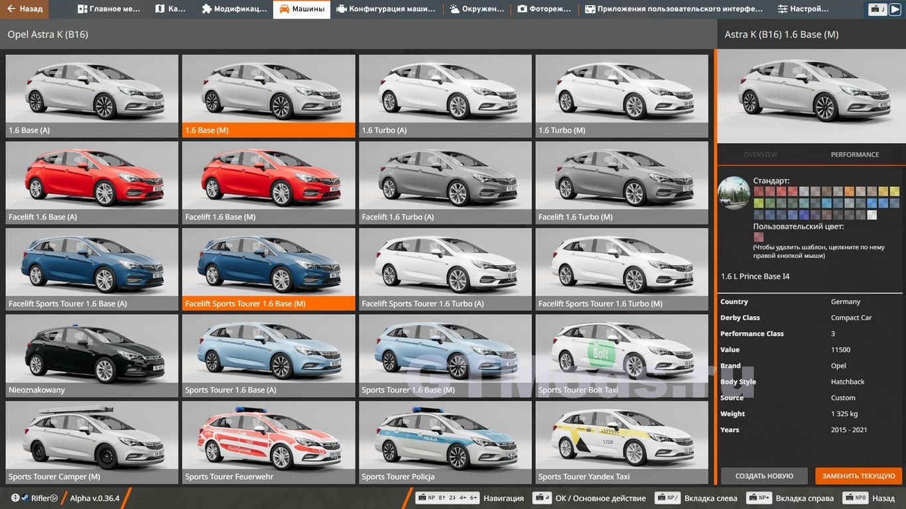Select Facelift Sports Tourer 1.6 Base (M)
Screen dimensions: 906x509
(x=269, y=269)
